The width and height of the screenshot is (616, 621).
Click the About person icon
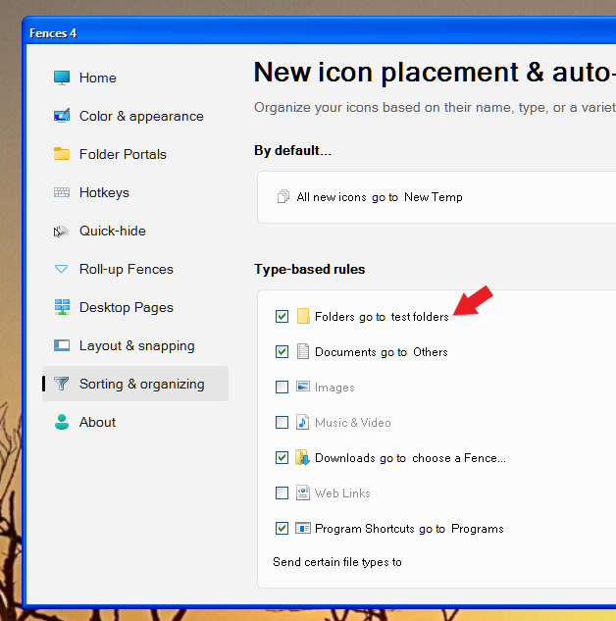tap(62, 422)
